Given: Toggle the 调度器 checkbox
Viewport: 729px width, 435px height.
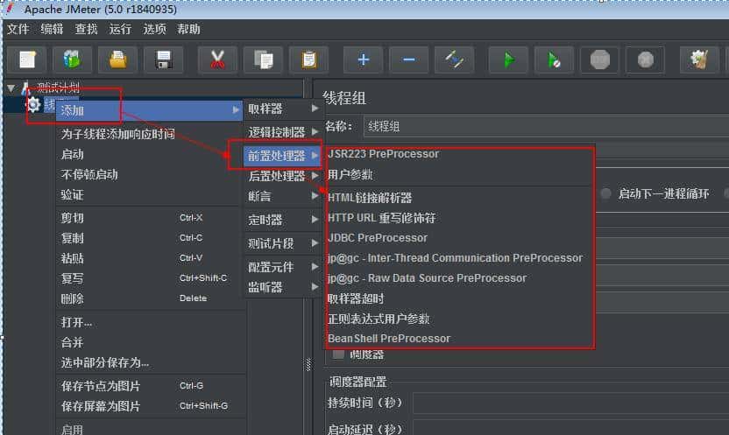Looking at the screenshot, I should click(338, 354).
